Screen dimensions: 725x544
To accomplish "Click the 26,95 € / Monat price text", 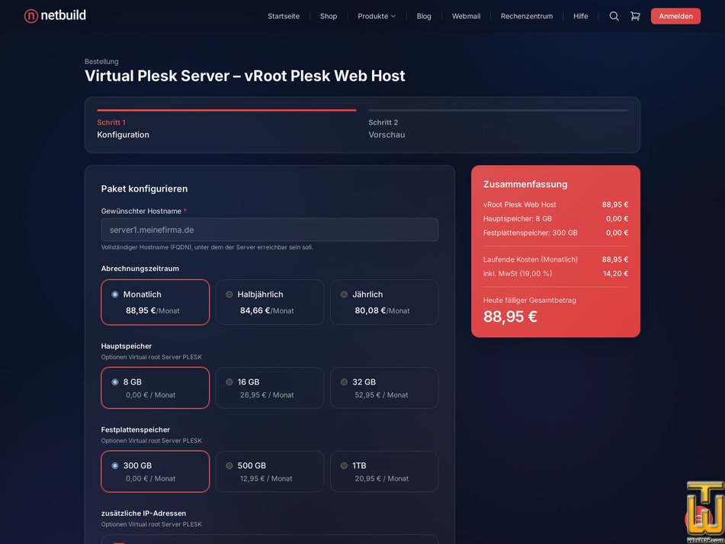I will pyautogui.click(x=267, y=394).
